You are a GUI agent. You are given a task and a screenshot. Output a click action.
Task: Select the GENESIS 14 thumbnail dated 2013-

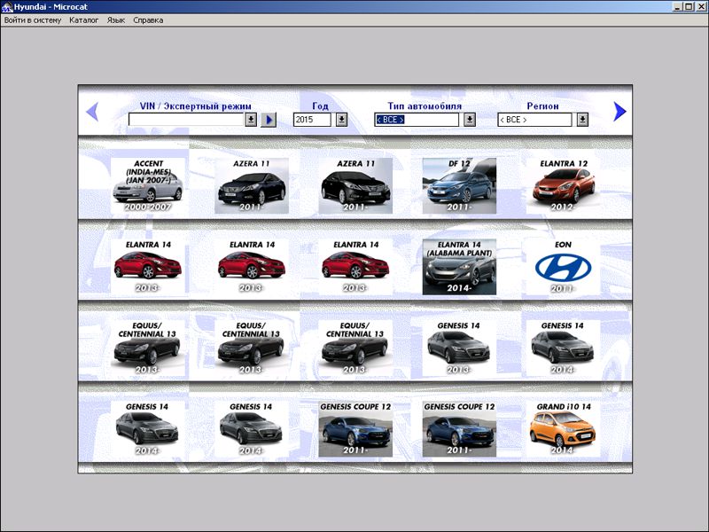click(x=459, y=348)
